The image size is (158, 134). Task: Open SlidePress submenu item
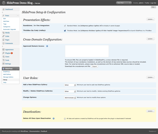point(7,72)
